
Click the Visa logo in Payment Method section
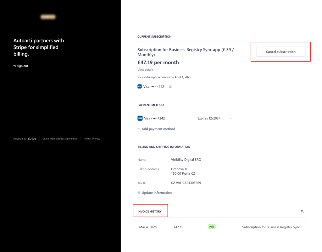point(140,118)
